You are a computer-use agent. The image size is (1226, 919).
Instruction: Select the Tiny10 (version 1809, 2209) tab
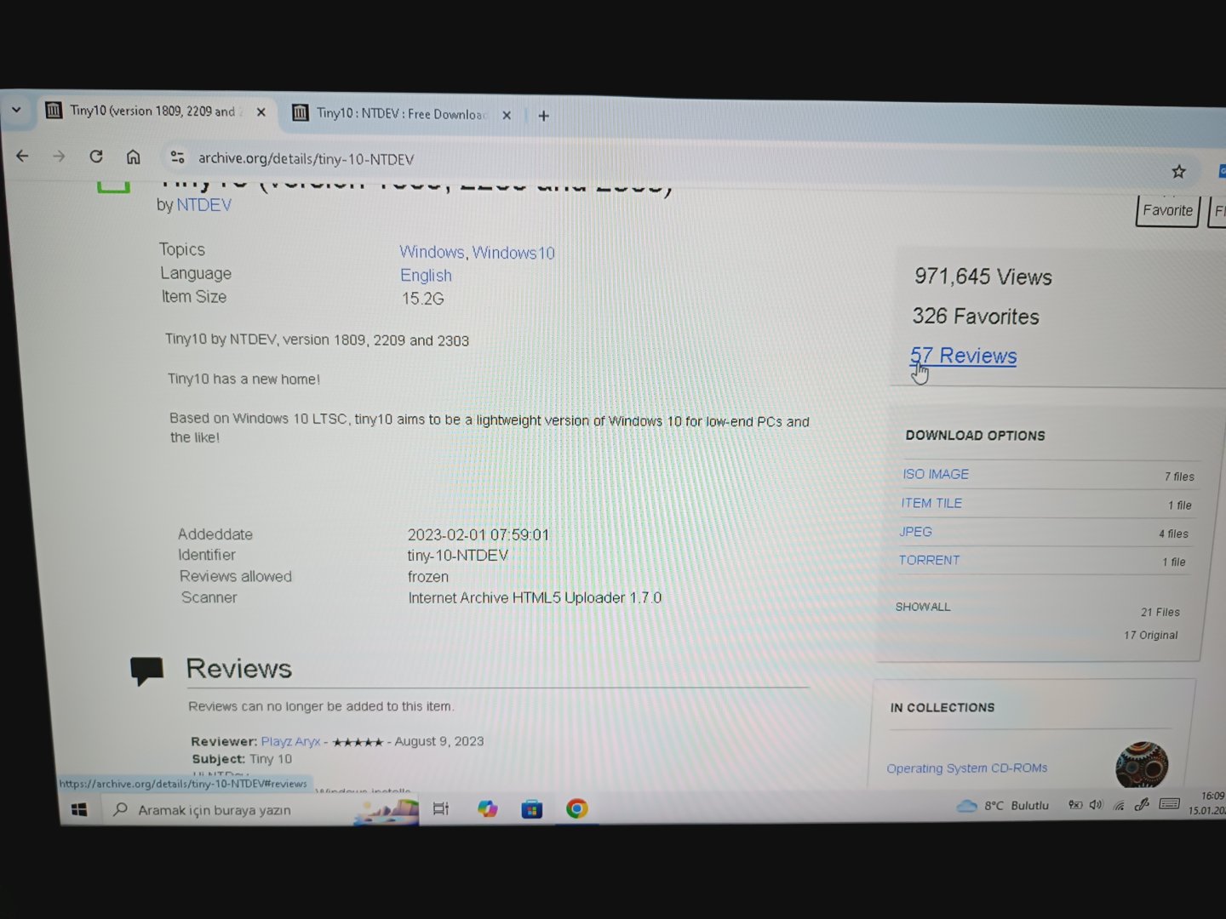152,111
